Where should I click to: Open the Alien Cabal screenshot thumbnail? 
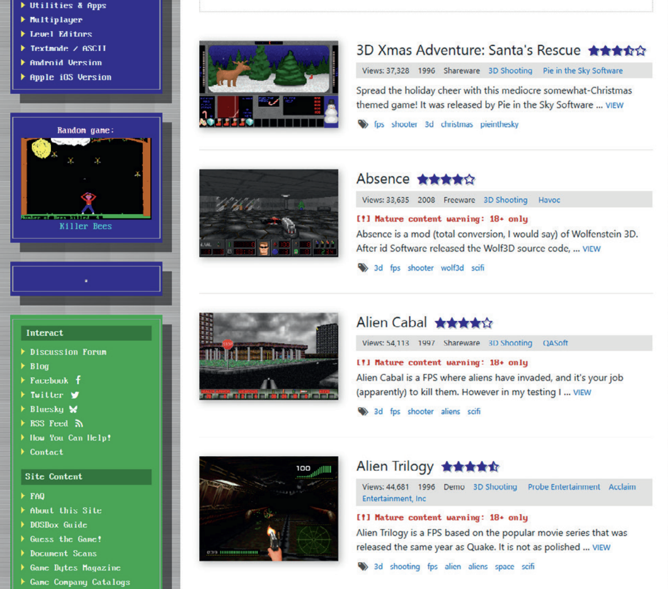269,356
